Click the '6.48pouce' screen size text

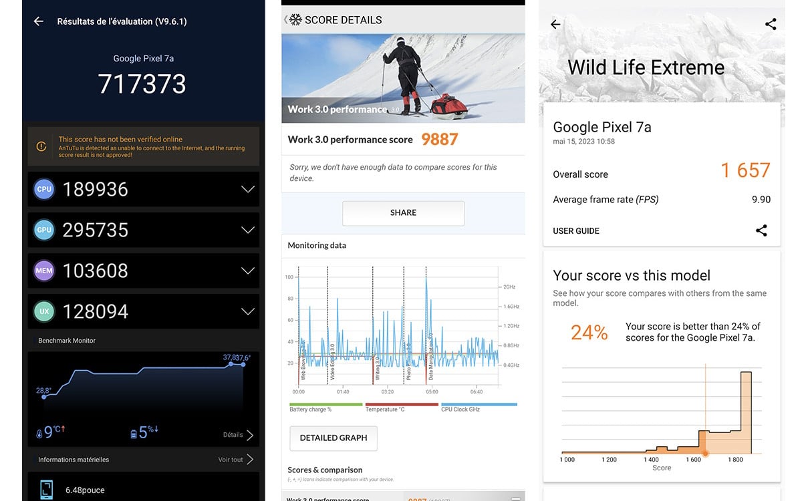pyautogui.click(x=85, y=490)
